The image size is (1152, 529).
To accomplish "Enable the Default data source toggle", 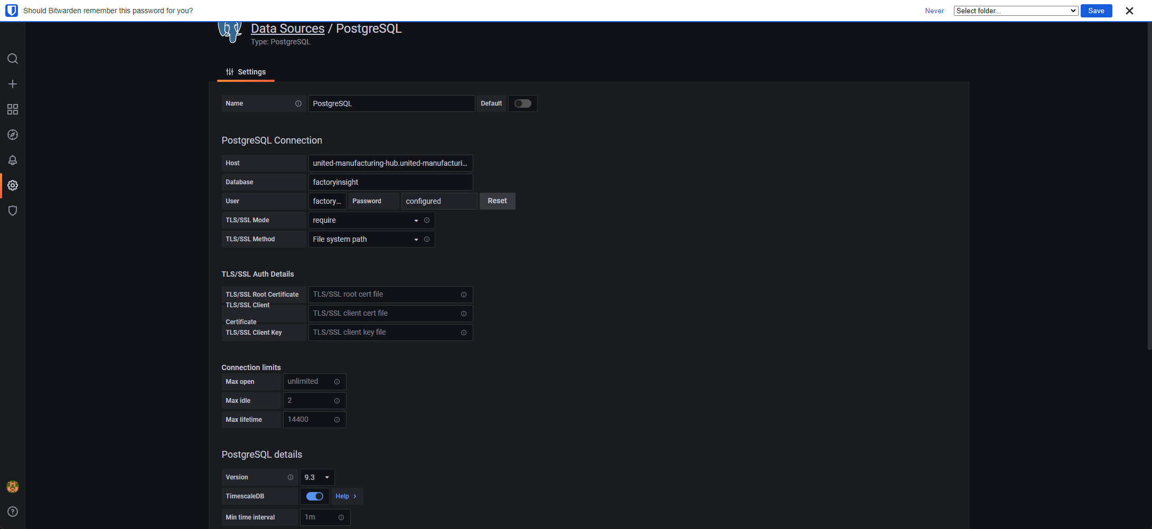I will (x=522, y=103).
